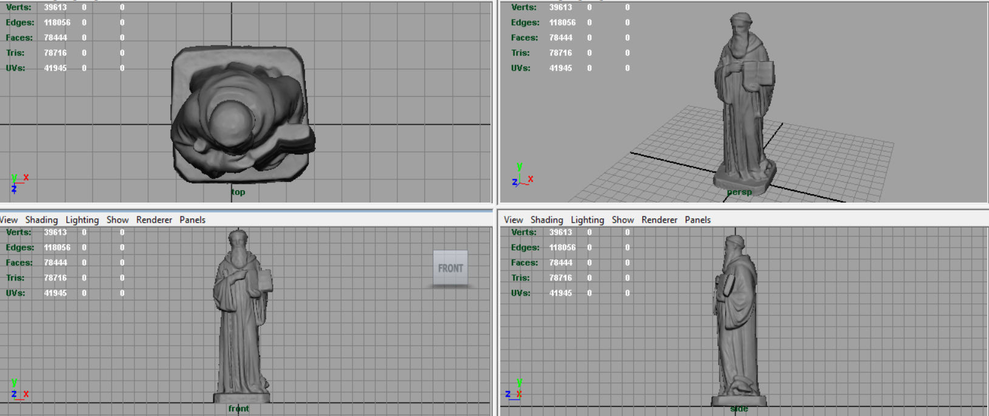Click 'Verts:' label in the persp viewport
The width and height of the screenshot is (989, 416).
(523, 7)
